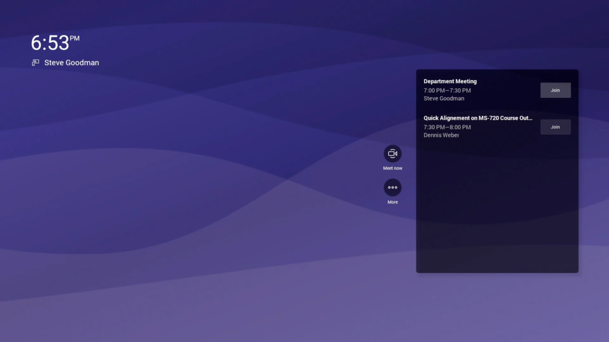Viewport: 609px width, 342px height.
Task: Select Quick Alignement on MS-720 Course title
Action: tap(478, 118)
